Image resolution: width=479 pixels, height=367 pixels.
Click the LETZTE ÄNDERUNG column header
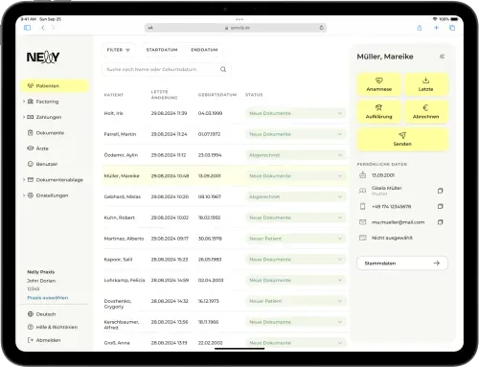(165, 95)
